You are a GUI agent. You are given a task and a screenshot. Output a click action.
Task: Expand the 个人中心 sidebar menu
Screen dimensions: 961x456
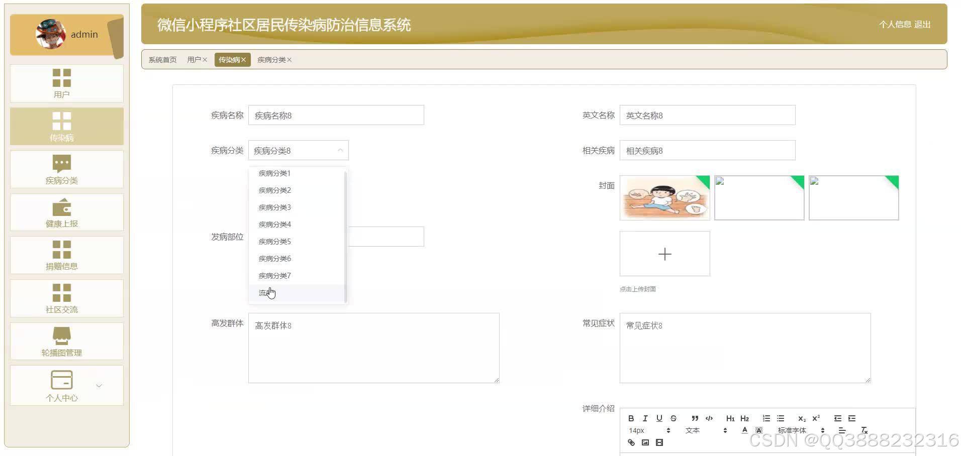tap(67, 385)
